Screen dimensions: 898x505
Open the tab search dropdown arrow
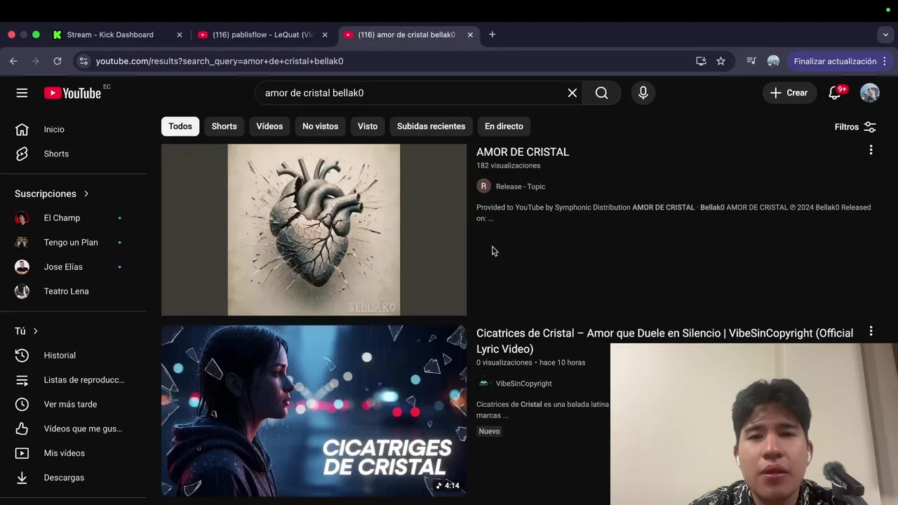coord(885,34)
